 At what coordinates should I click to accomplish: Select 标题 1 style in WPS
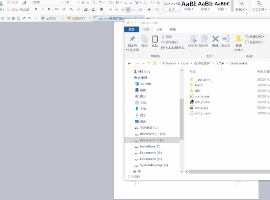point(189,6)
